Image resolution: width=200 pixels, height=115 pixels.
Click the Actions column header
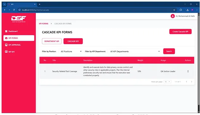188,60
